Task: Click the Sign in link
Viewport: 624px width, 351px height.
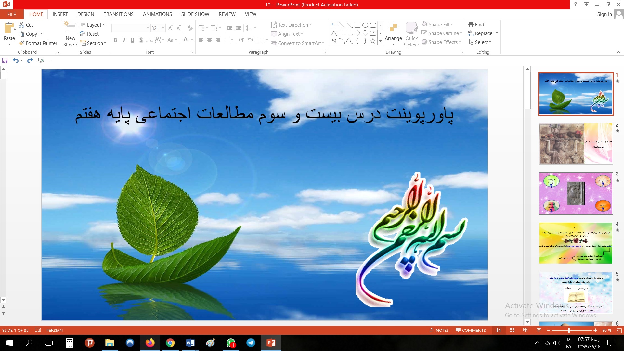Action: click(604, 14)
